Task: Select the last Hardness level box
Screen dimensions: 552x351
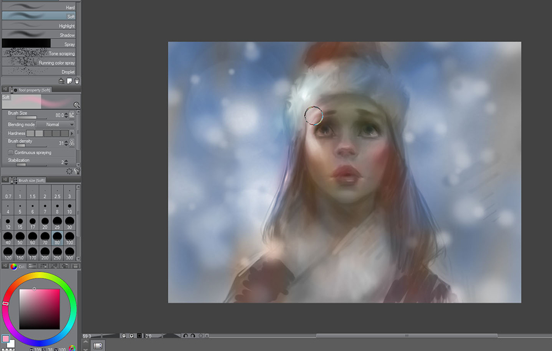Action: coord(65,133)
